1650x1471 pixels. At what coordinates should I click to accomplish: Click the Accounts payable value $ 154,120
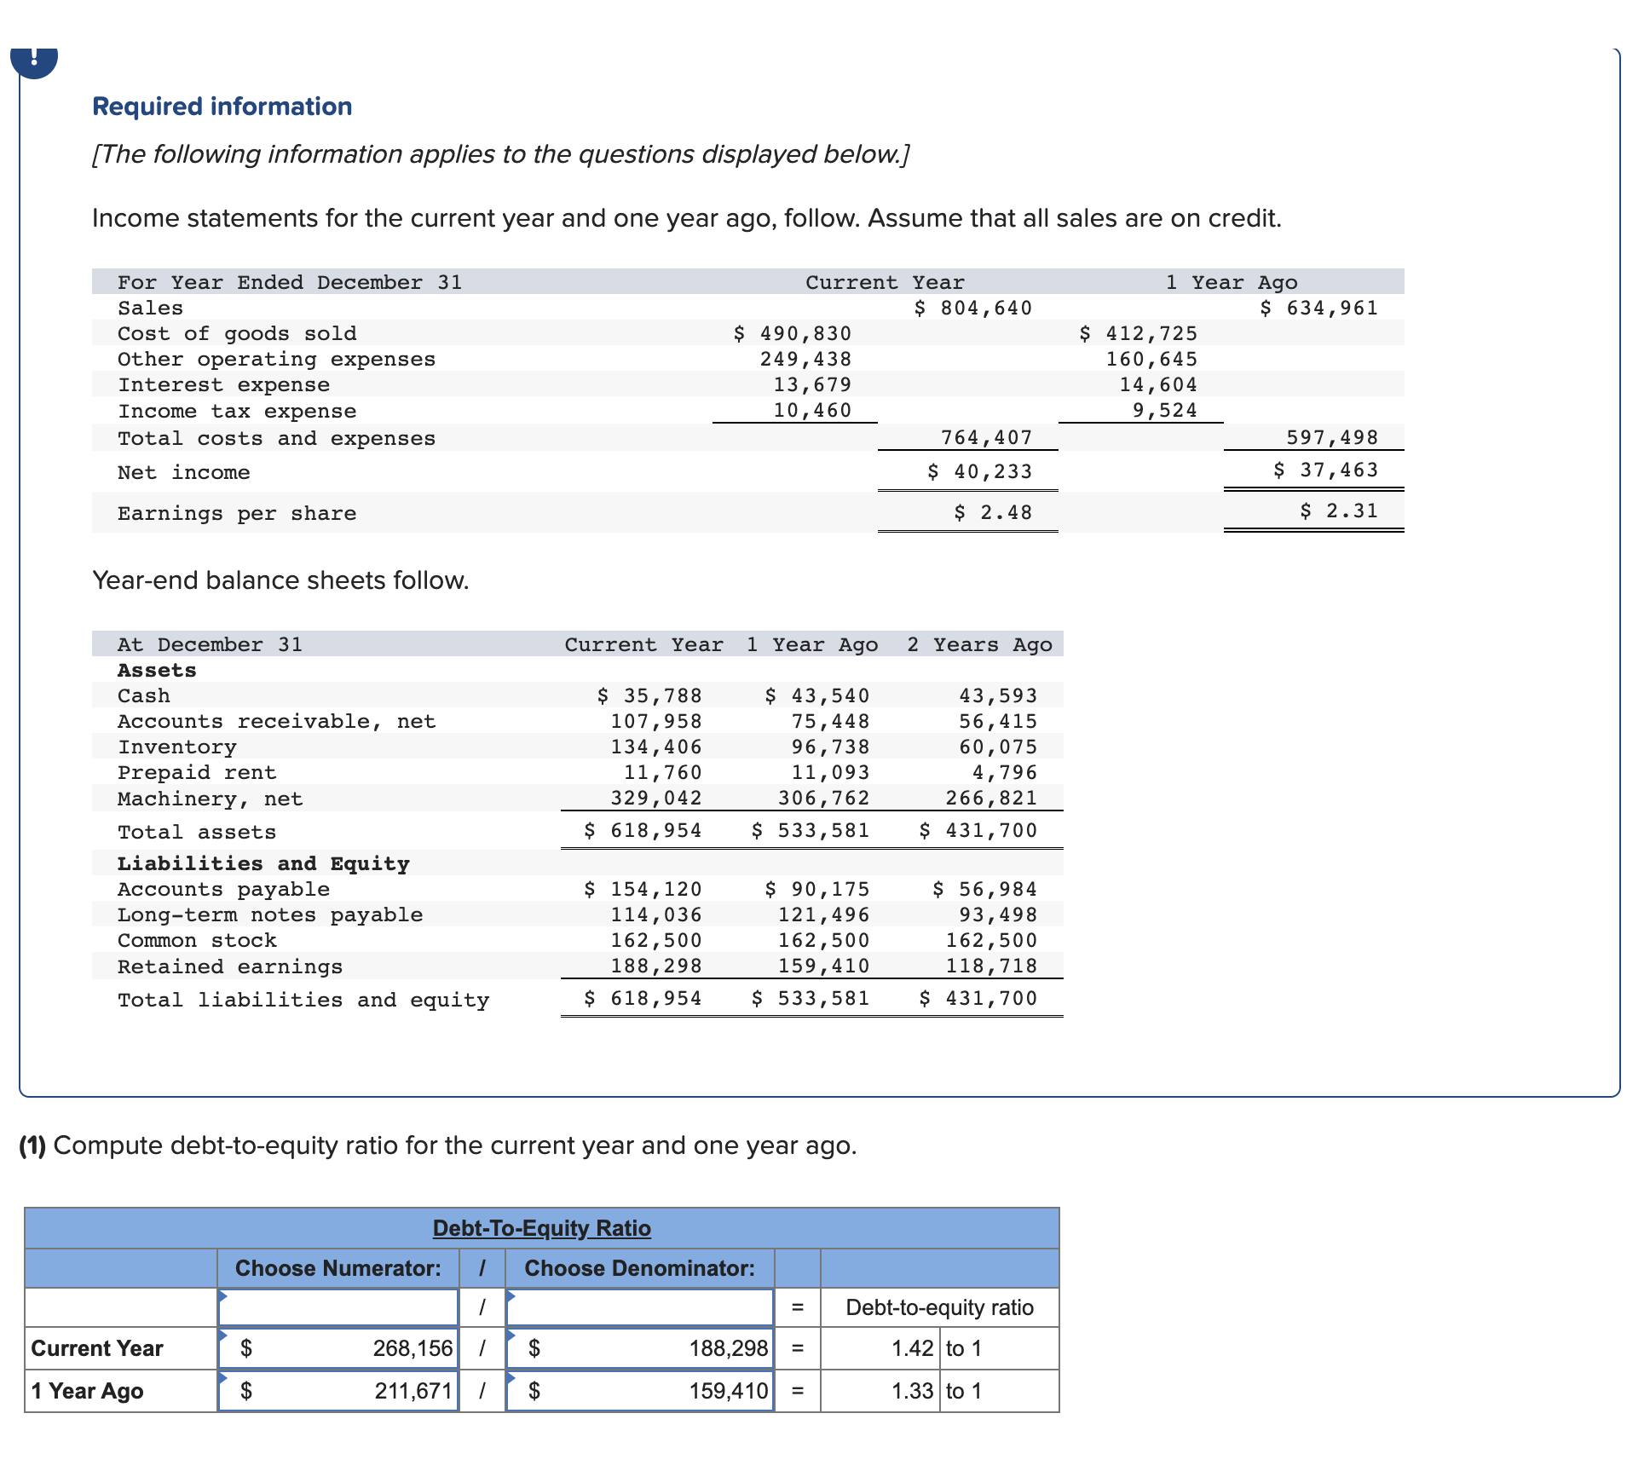coord(643,889)
